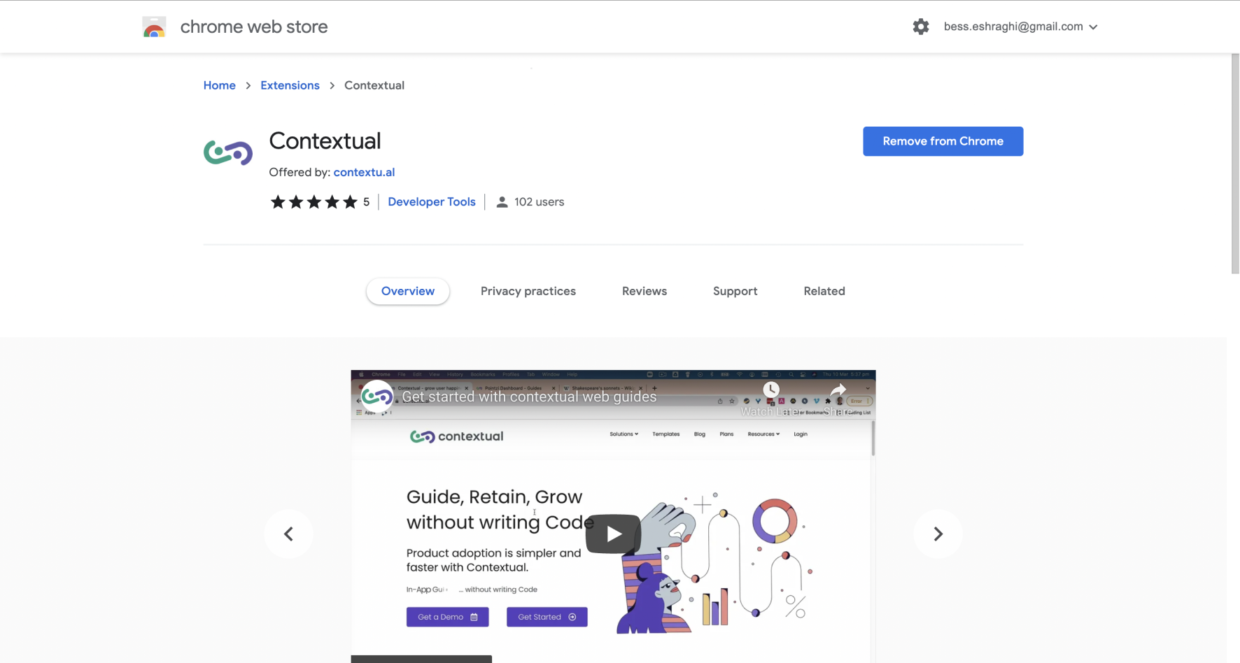Click the Remove from Chrome button
Screen dimensions: 1240x663
point(943,141)
